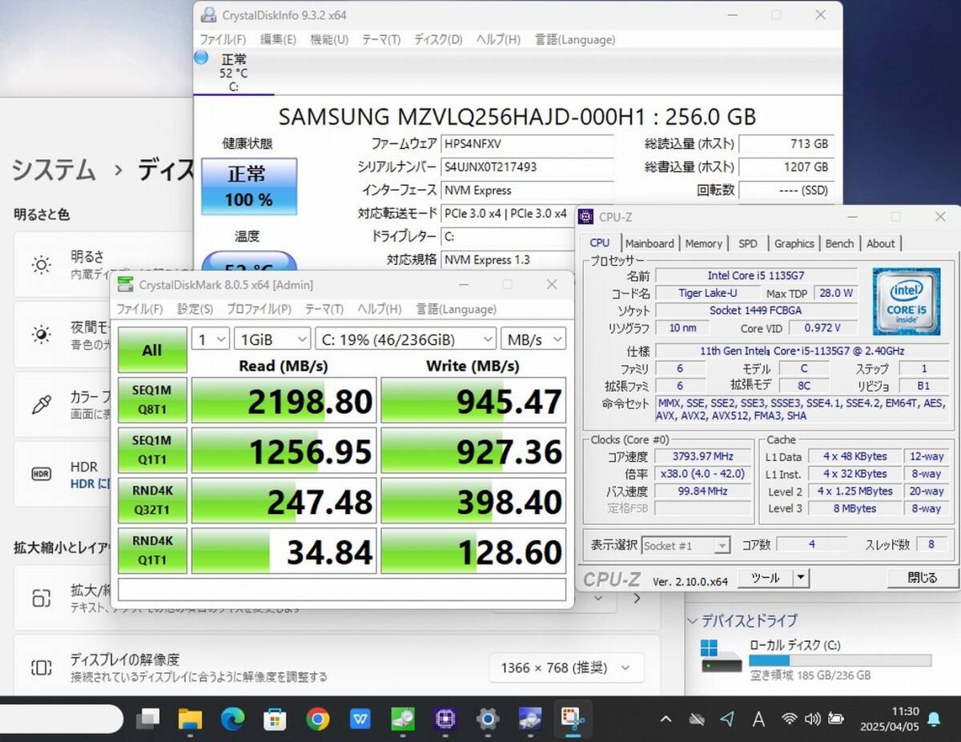Image resolution: width=961 pixels, height=742 pixels.
Task: Click the Microsoft Store taskbar icon
Action: [x=275, y=720]
